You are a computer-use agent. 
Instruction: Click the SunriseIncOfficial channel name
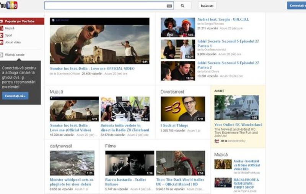[x=68, y=74]
